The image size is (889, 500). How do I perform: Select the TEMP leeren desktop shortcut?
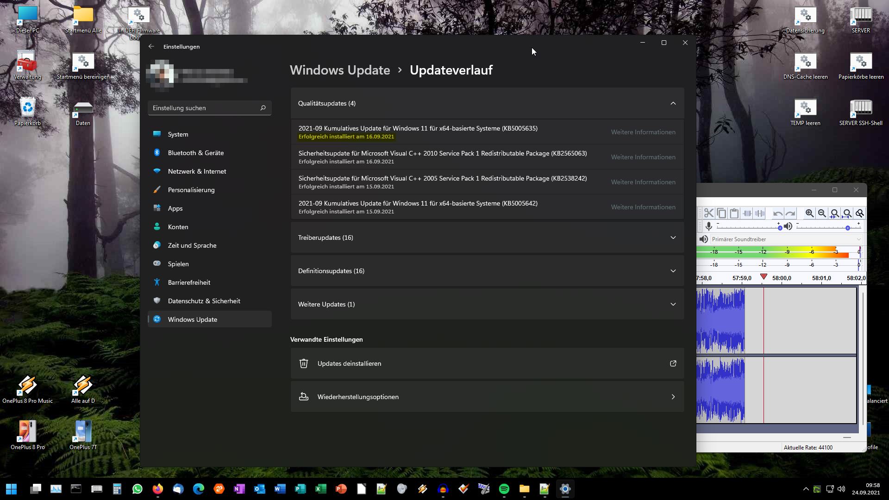pos(805,112)
